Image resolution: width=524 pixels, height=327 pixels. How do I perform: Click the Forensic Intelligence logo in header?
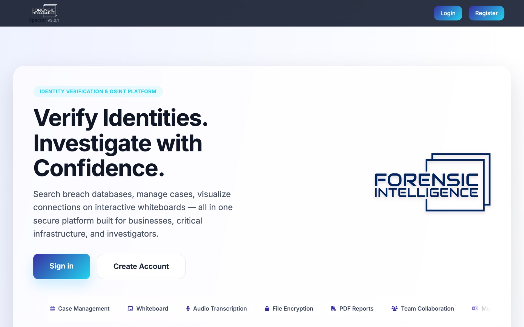point(44,10)
